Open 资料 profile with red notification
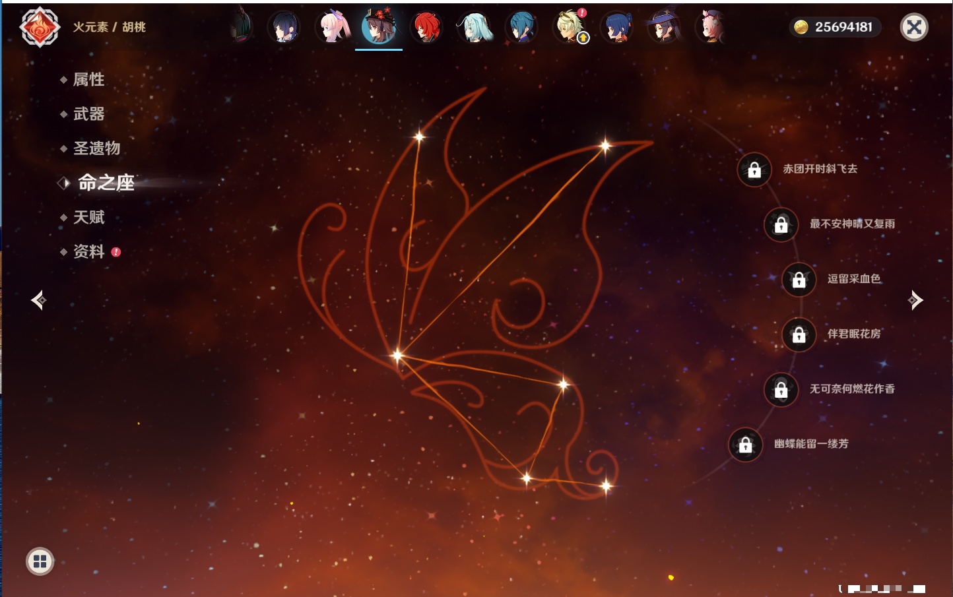Viewport: 953px width, 597px height. [x=88, y=252]
